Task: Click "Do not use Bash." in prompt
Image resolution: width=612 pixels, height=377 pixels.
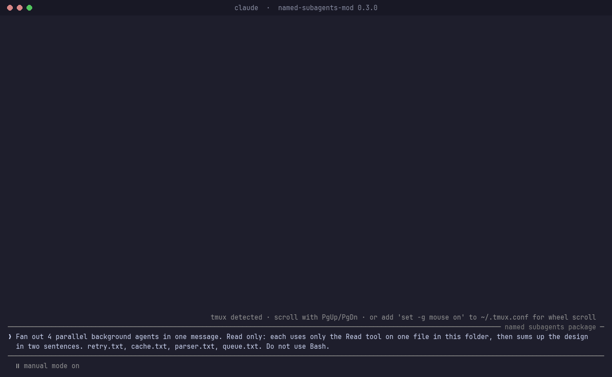Action: click(298, 347)
